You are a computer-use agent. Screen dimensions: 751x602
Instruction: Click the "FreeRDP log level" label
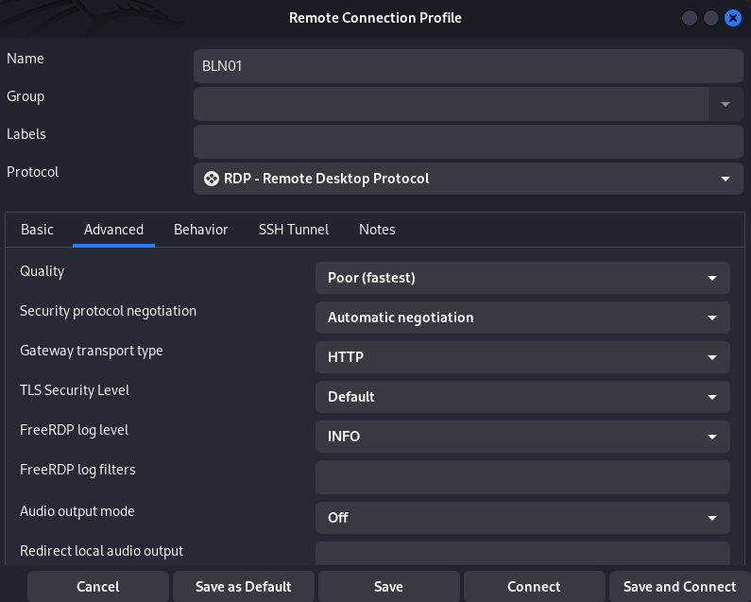[x=75, y=430]
